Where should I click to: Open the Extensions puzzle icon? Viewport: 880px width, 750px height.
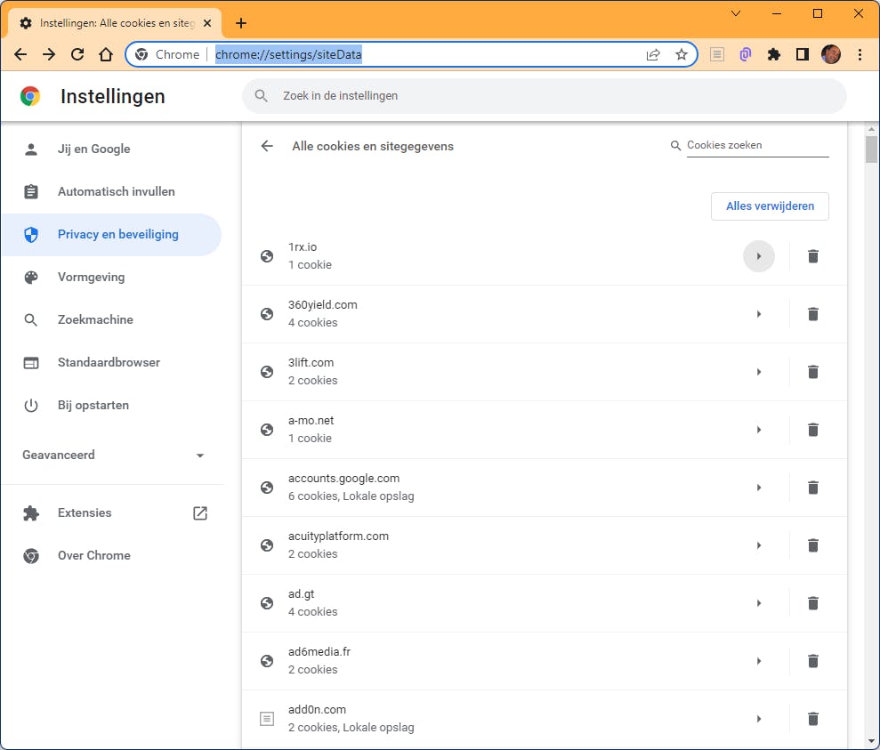coord(774,54)
